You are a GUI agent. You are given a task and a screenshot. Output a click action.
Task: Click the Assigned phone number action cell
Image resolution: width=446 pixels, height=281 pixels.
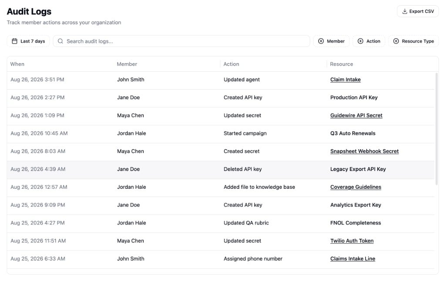[x=253, y=259]
